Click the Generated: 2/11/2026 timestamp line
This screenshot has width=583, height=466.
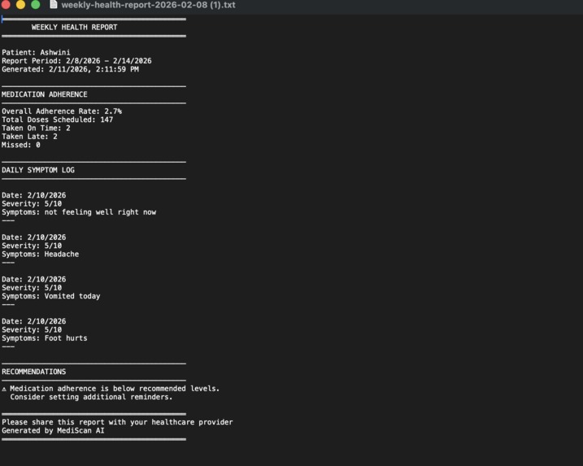(70, 69)
